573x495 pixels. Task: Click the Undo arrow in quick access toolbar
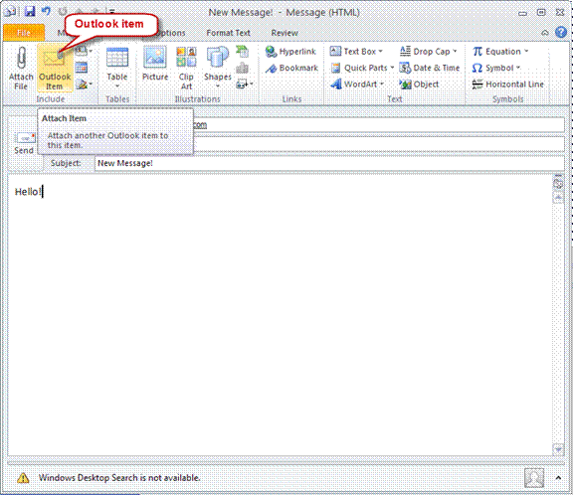point(46,11)
